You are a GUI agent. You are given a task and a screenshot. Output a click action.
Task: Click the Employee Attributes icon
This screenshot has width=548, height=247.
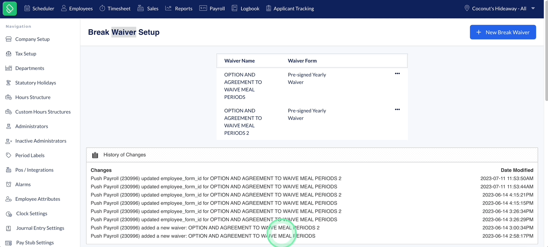point(8,199)
